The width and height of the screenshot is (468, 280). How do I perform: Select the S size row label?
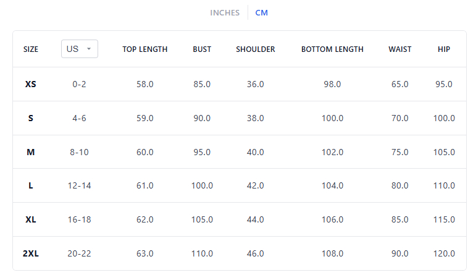(x=31, y=118)
